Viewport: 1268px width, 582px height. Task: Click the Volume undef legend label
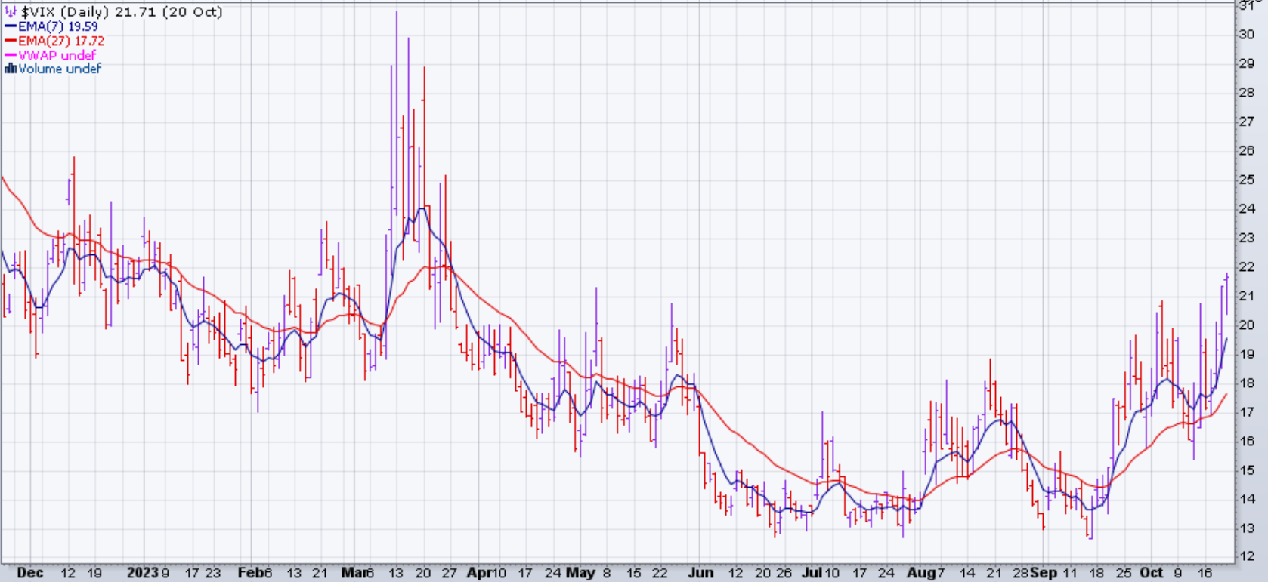[60, 69]
